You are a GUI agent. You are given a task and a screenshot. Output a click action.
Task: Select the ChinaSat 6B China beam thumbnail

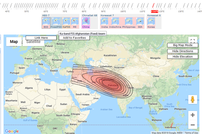(86, 23)
